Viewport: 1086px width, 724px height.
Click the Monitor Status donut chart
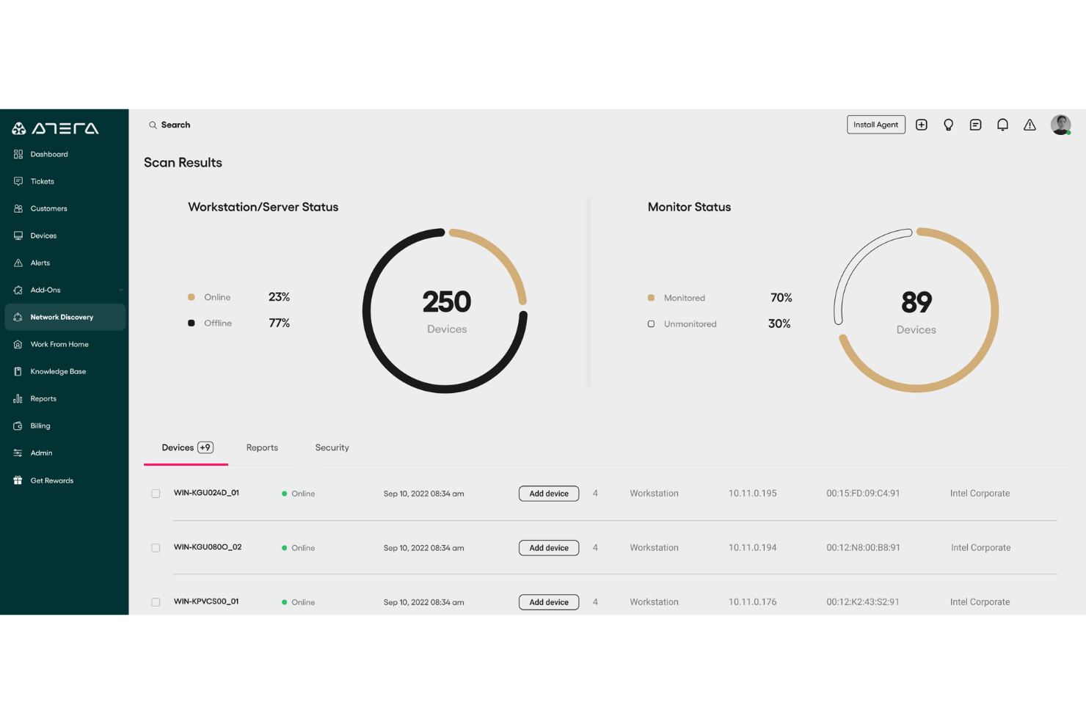(916, 310)
